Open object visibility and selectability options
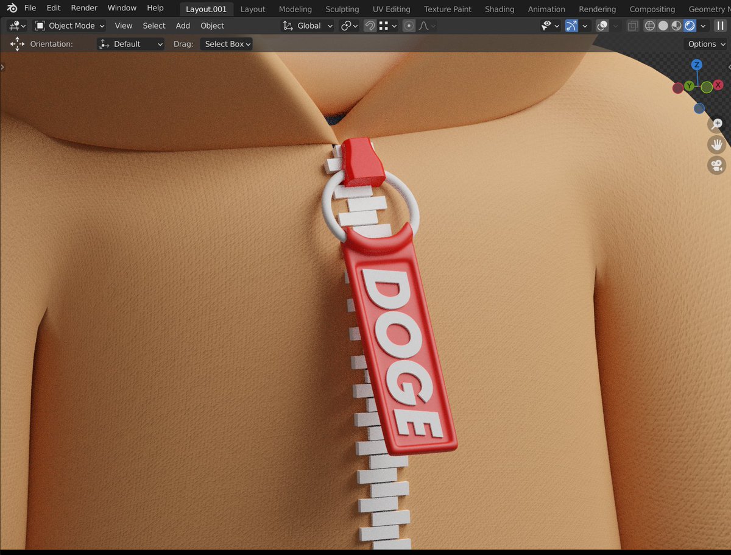 [x=549, y=26]
